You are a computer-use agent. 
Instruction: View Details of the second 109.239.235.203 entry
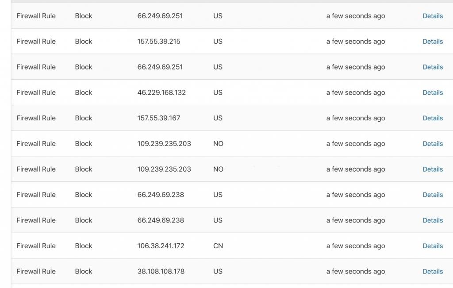433,169
